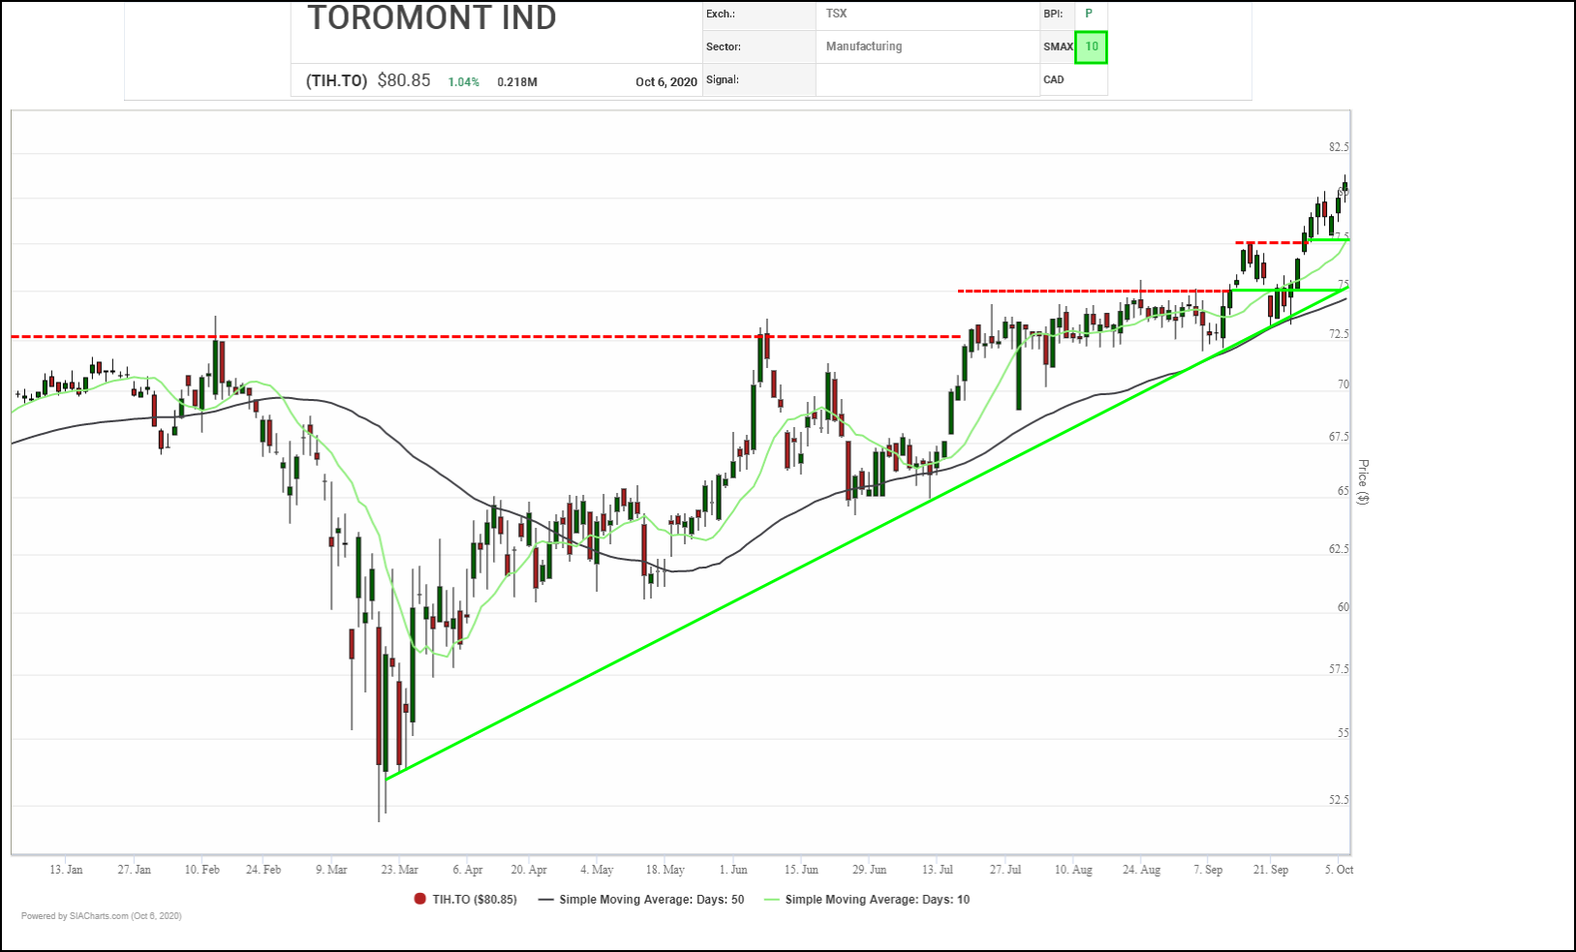Click the CAD currency label

(x=1054, y=79)
